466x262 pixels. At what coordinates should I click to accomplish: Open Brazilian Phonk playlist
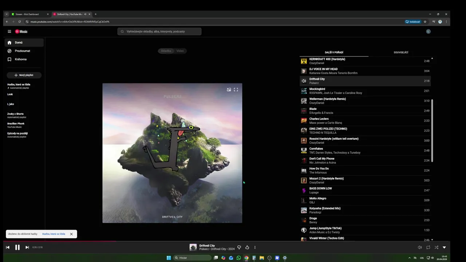24,125
